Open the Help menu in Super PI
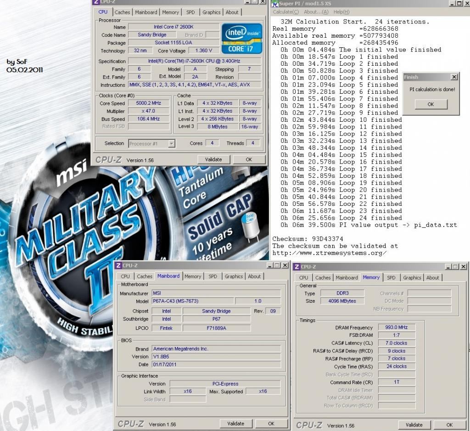Image resolution: width=470 pixels, height=431 pixels. 341,12
